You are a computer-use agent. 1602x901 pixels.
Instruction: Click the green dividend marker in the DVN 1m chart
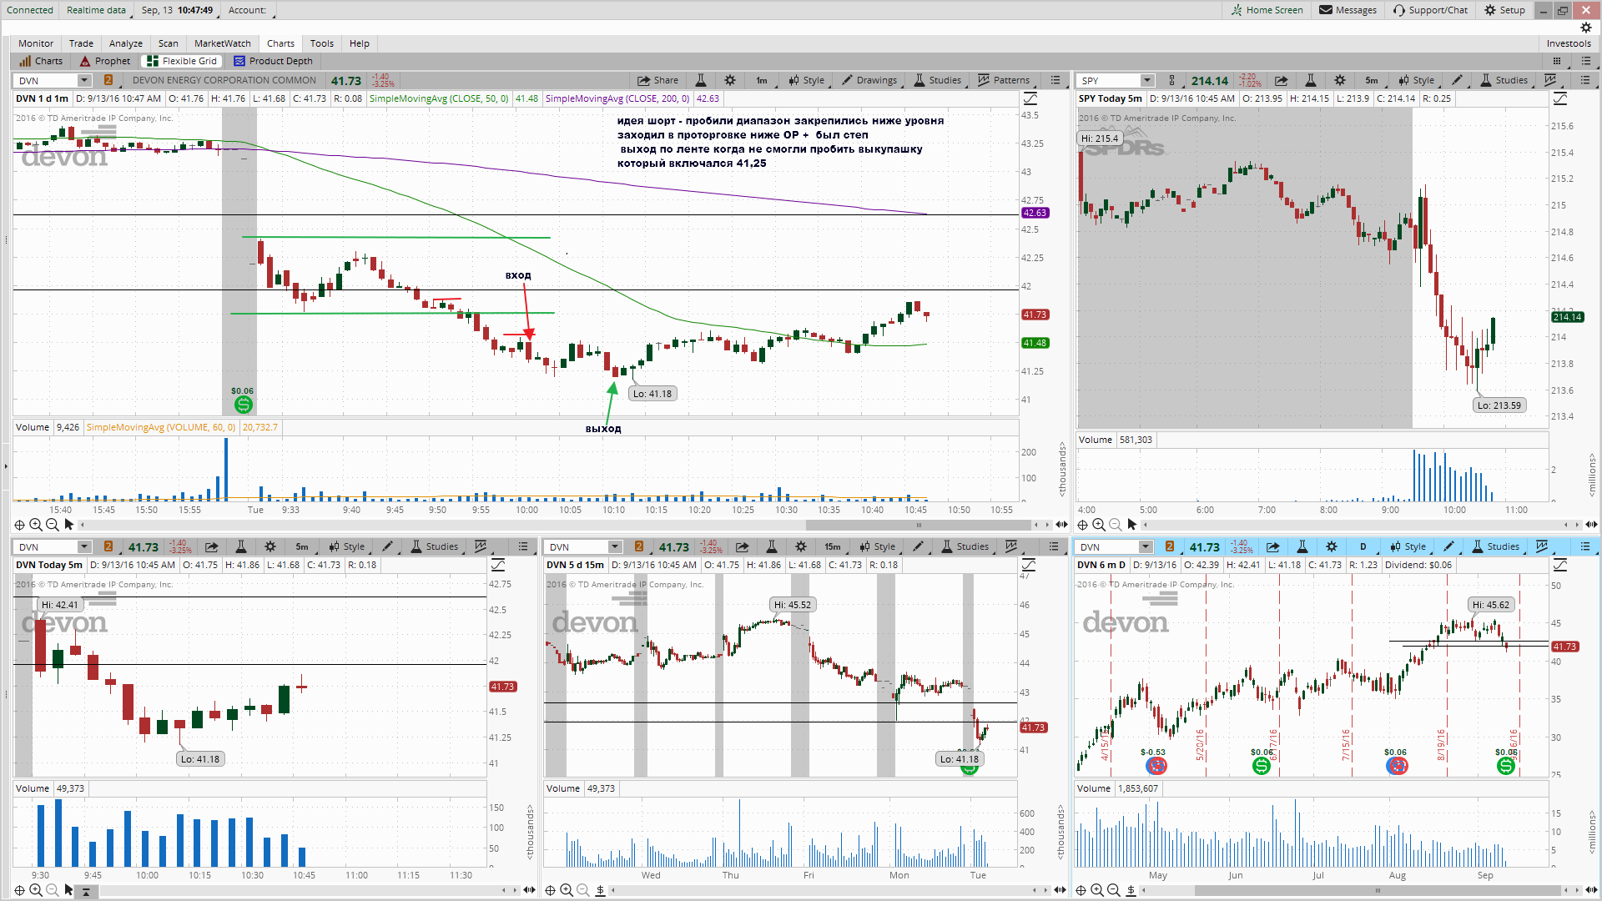tap(243, 405)
